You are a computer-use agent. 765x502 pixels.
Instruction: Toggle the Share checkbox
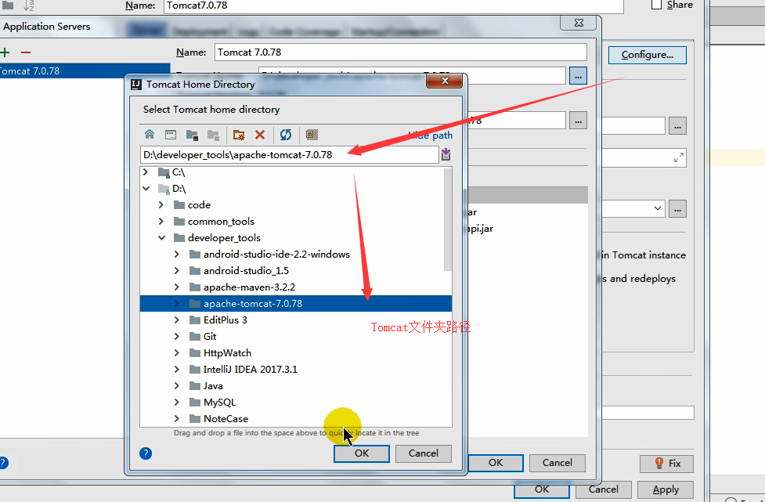coord(657,5)
